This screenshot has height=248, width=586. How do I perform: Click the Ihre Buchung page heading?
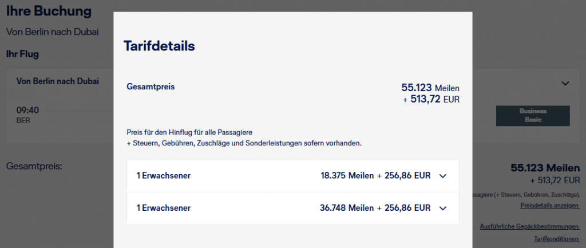[49, 11]
